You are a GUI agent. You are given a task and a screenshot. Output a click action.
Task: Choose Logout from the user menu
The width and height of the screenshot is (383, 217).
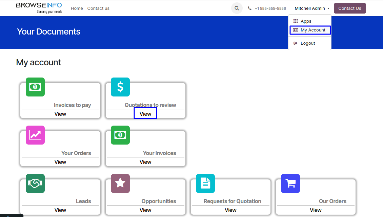tap(310, 43)
